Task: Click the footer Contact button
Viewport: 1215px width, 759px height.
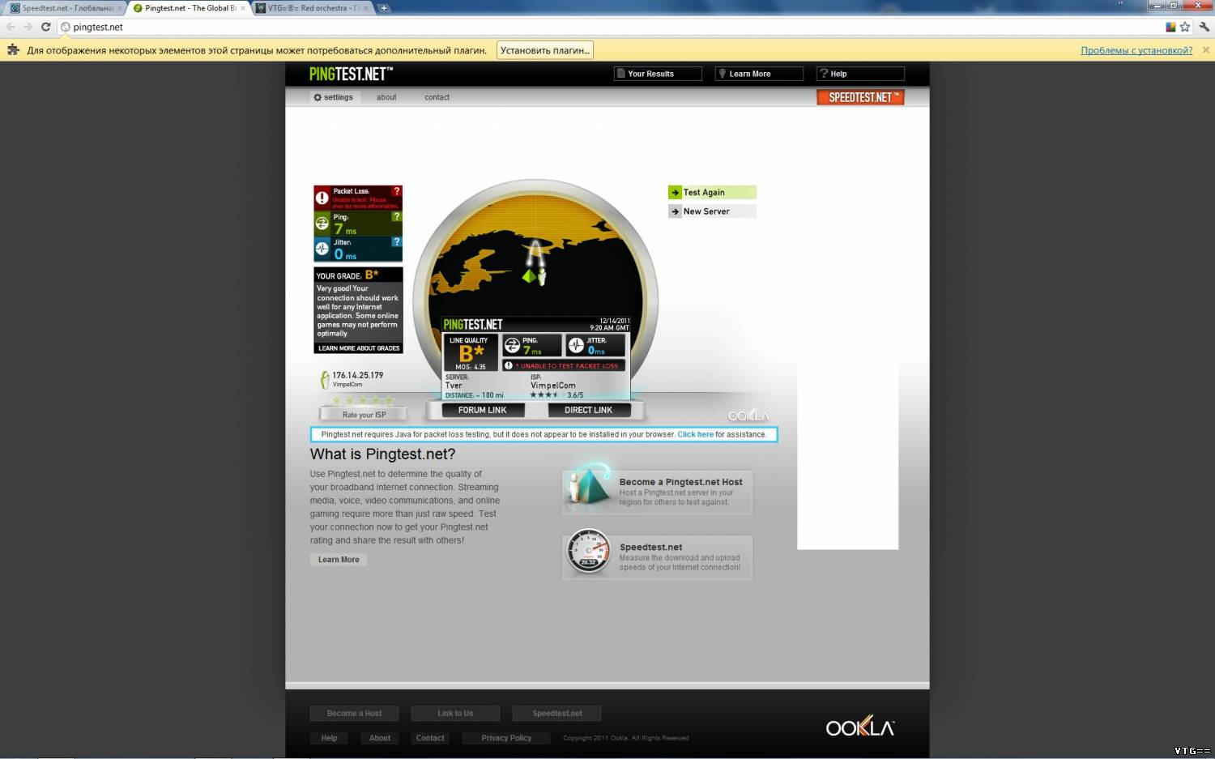Action: pyautogui.click(x=430, y=738)
